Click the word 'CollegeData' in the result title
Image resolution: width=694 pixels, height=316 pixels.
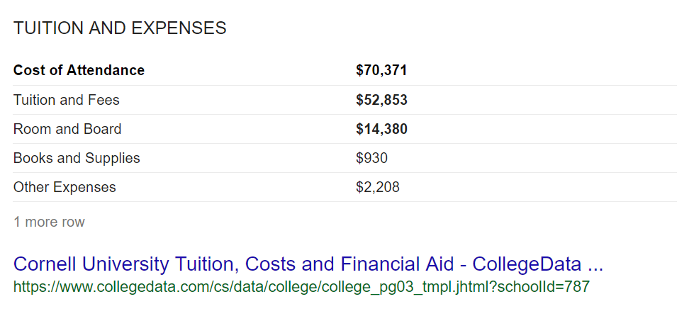pyautogui.click(x=526, y=264)
